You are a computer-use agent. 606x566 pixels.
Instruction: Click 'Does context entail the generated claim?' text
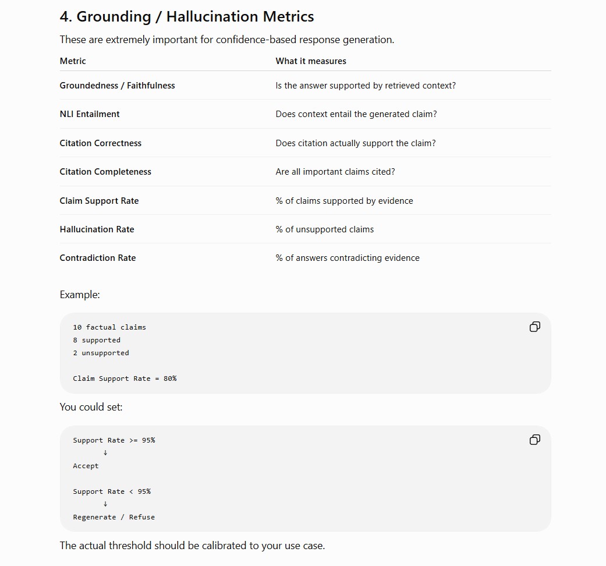(x=356, y=114)
